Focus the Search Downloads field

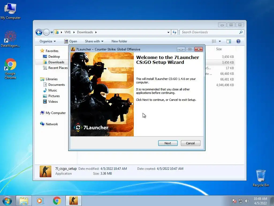210,32
